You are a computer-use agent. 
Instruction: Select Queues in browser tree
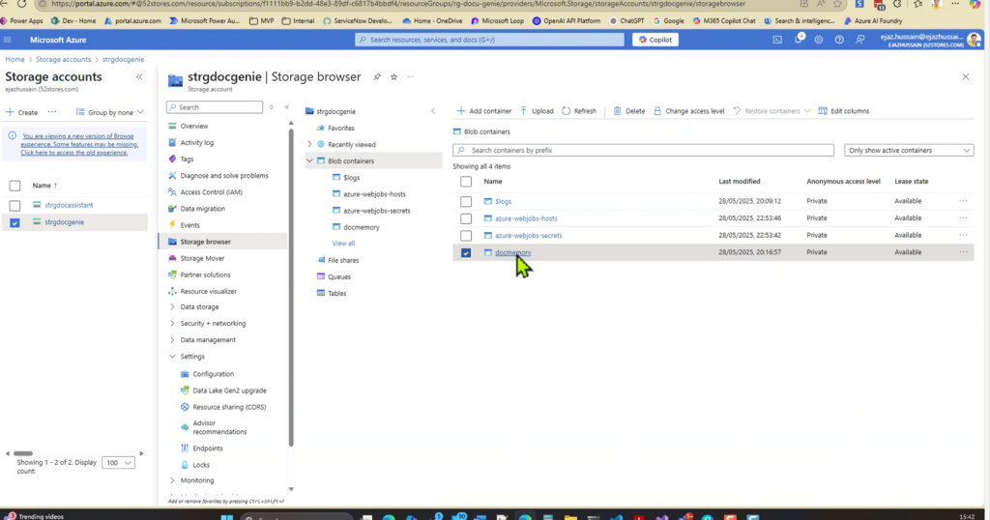[x=338, y=276]
